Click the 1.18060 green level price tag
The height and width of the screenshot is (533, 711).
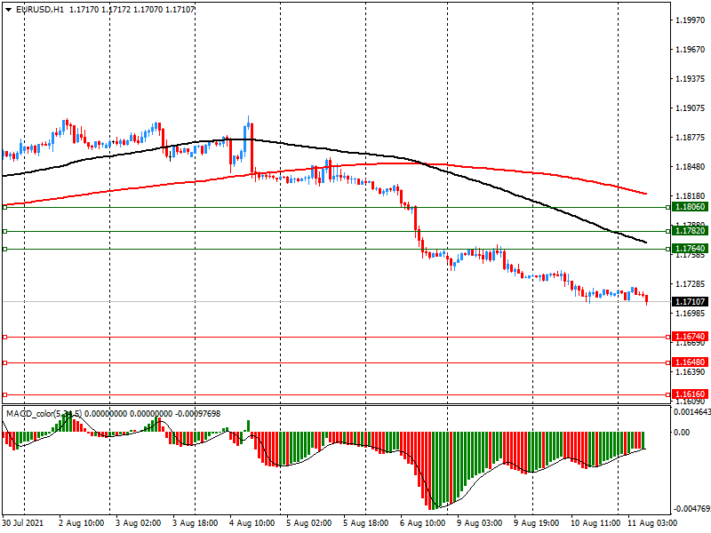coord(691,207)
